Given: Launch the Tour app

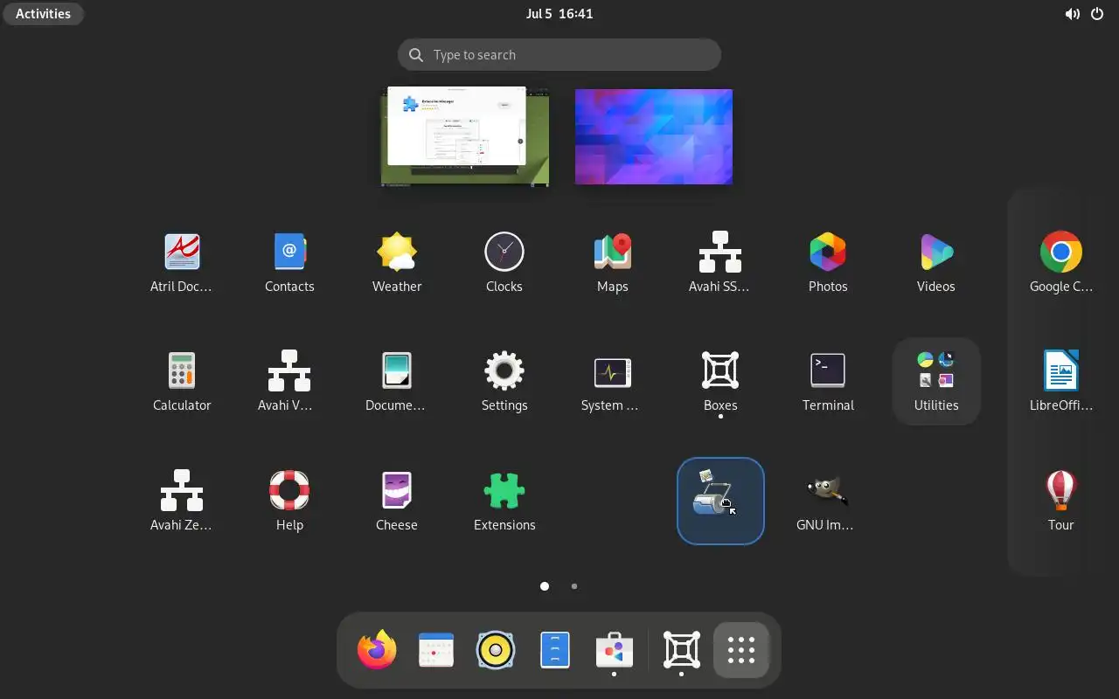Looking at the screenshot, I should (1060, 501).
